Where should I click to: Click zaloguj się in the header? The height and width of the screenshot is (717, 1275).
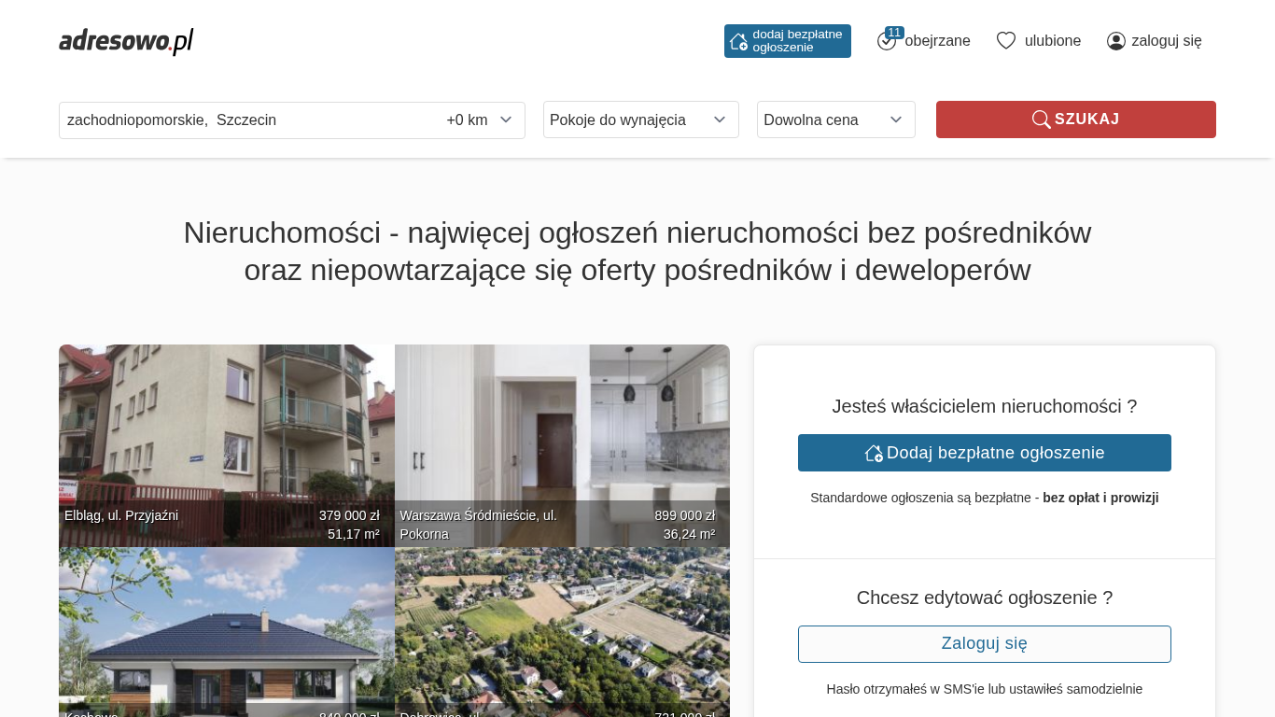1167,41
